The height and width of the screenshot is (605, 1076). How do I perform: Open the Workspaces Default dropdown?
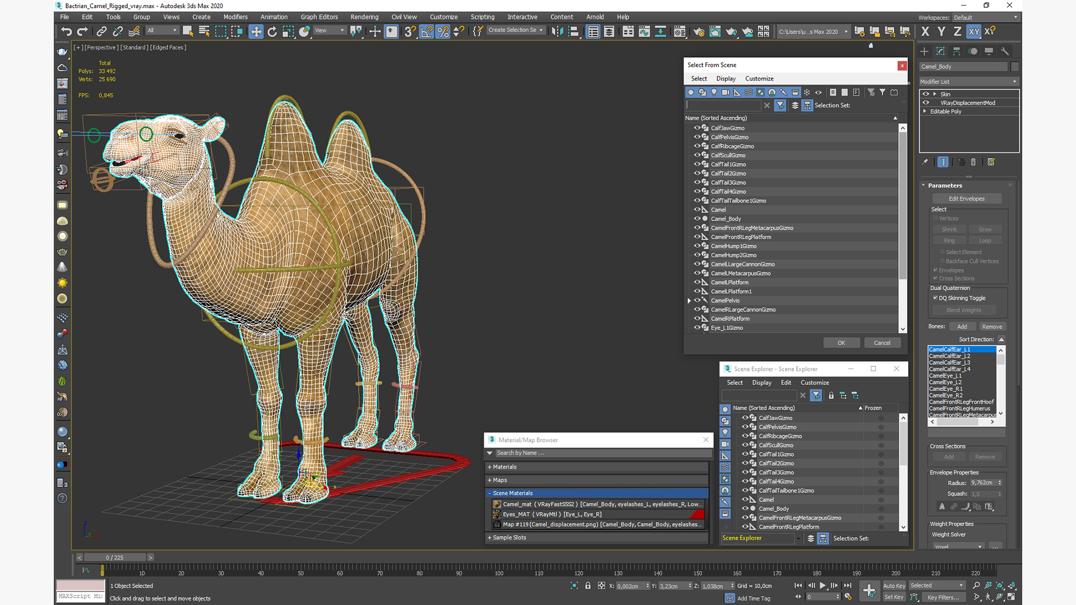coord(985,17)
